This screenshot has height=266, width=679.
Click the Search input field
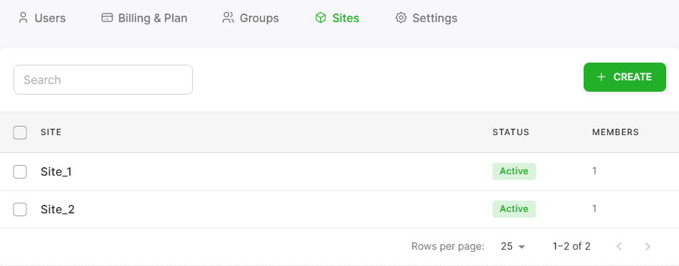[103, 80]
